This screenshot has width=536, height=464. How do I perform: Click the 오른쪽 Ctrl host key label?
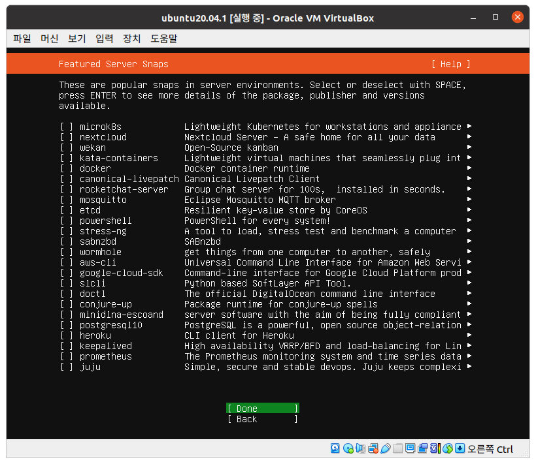tap(490, 449)
